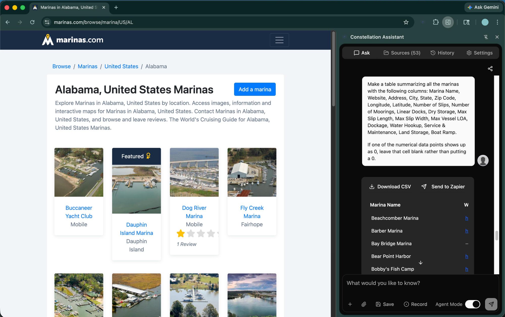Click the Marinas breadcrumb link
This screenshot has height=317, width=505.
pyautogui.click(x=87, y=66)
